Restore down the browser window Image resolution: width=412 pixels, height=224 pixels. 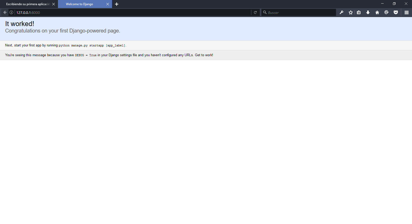point(394,4)
